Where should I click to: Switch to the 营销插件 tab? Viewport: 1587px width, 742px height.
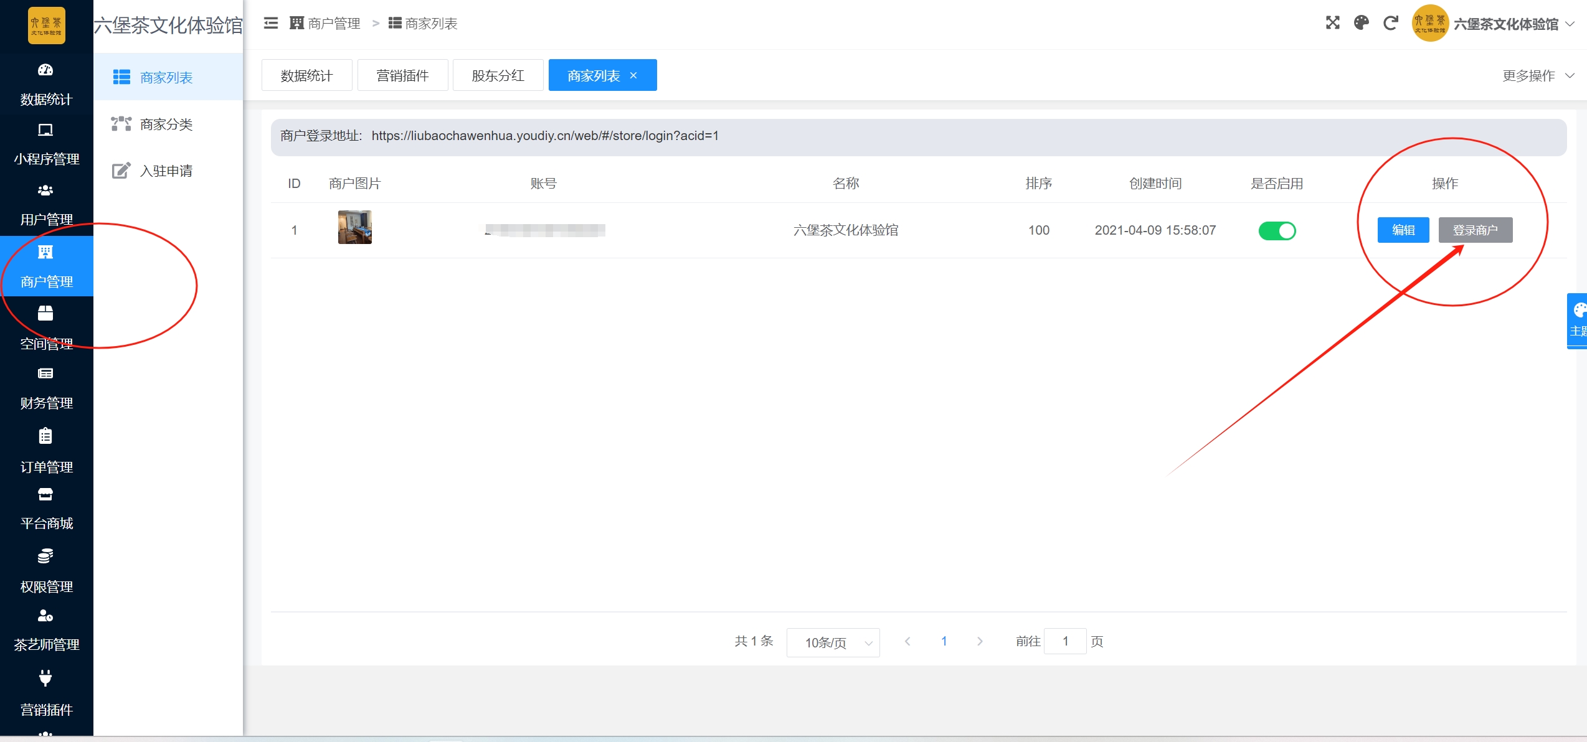click(x=402, y=76)
